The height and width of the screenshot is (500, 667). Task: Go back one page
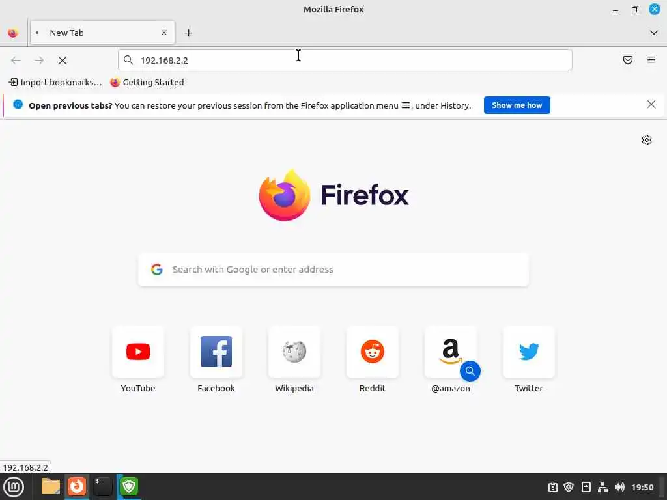(x=16, y=61)
